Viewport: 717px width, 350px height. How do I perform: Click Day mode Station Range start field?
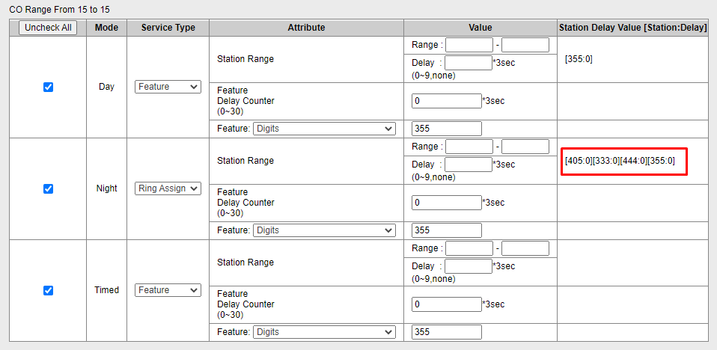(469, 45)
